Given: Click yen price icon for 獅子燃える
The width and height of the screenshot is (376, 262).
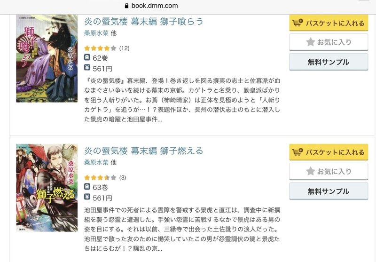Looking at the screenshot, I should [x=87, y=197].
